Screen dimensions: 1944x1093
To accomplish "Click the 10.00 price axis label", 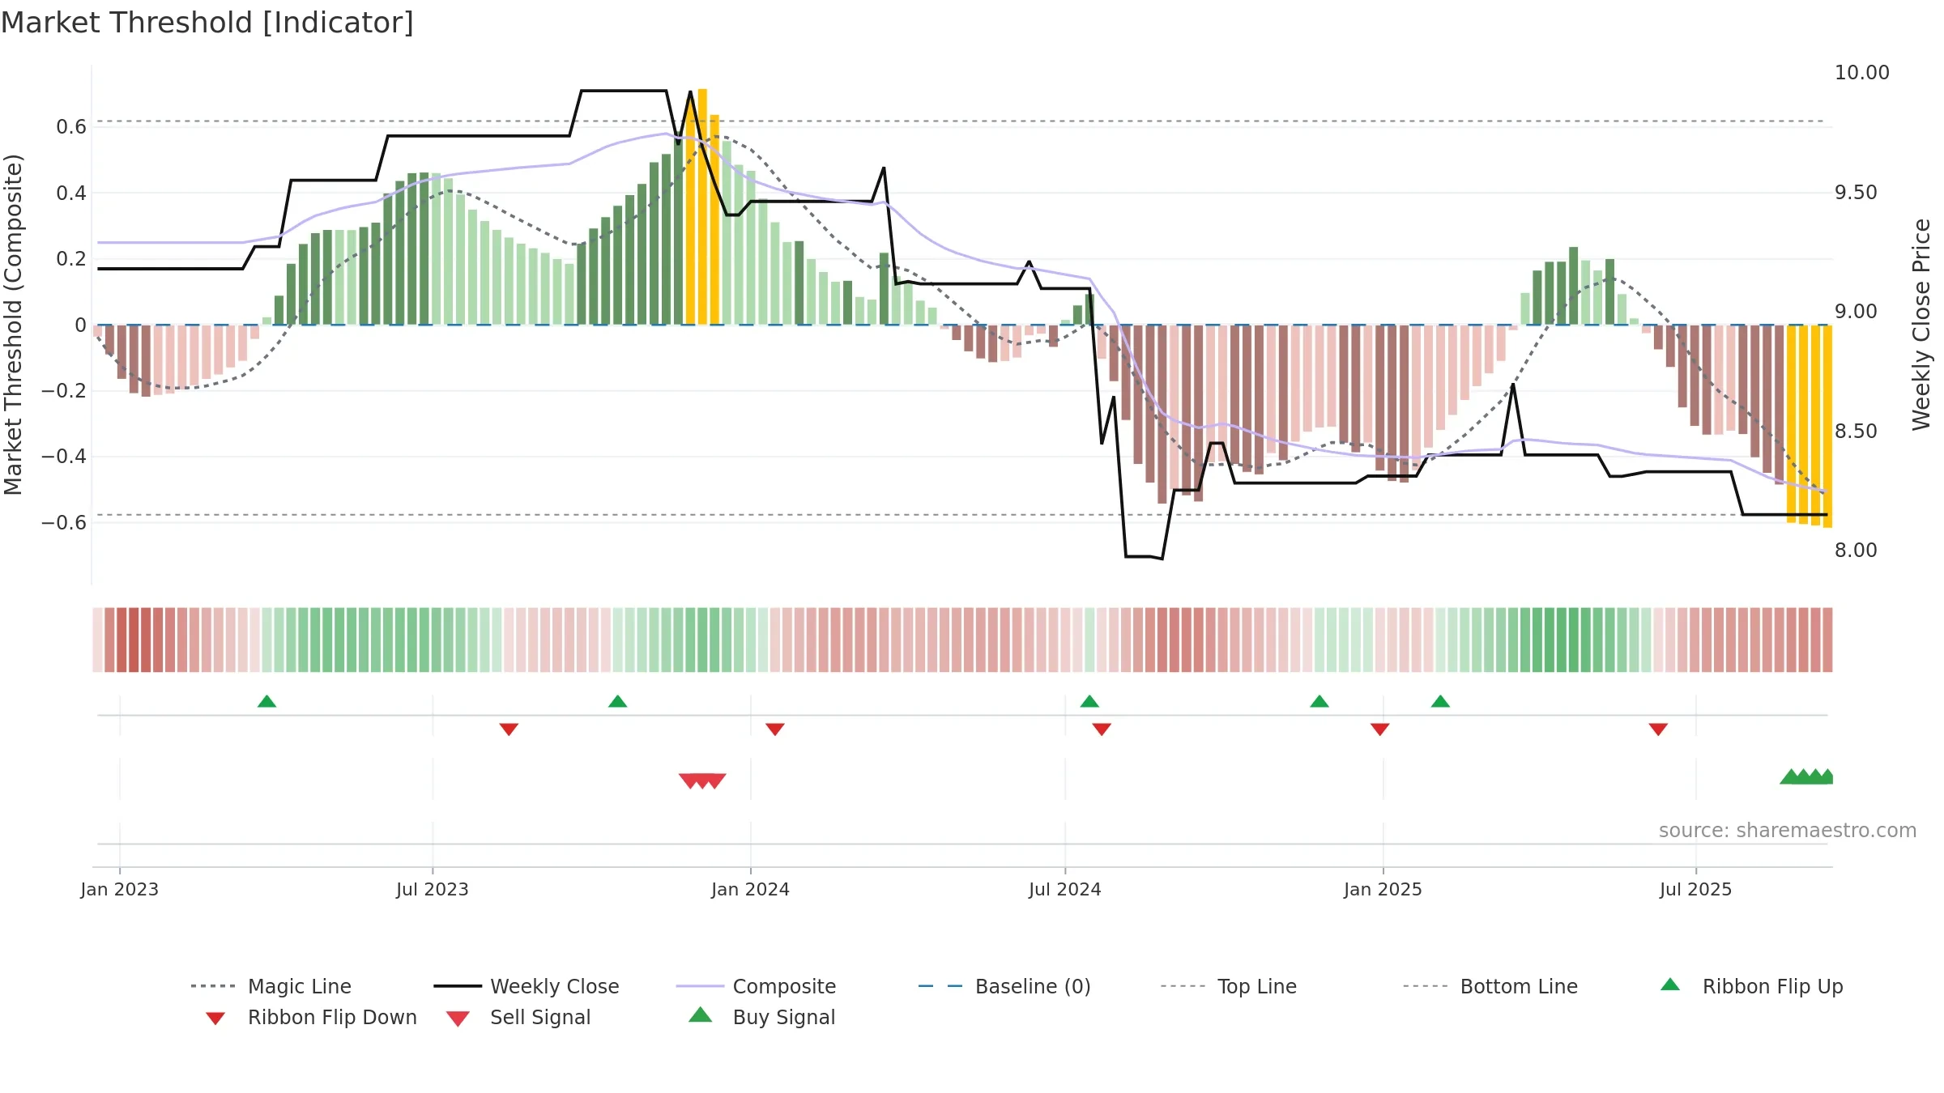I will pos(1862,73).
